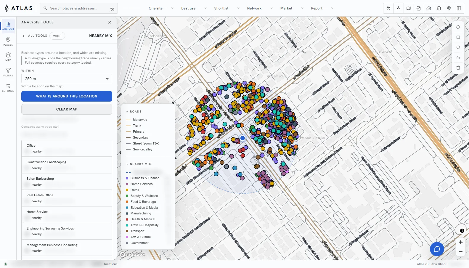Toggle the side panel layout icon
This screenshot has width=469, height=268.
459,8
